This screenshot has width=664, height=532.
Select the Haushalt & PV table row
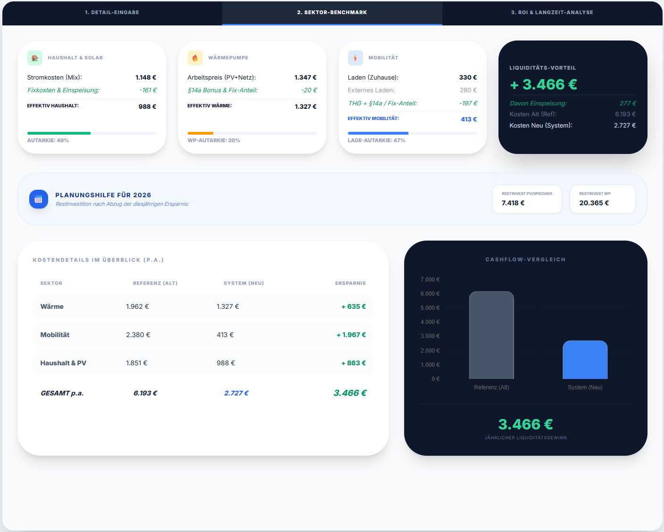tap(203, 363)
